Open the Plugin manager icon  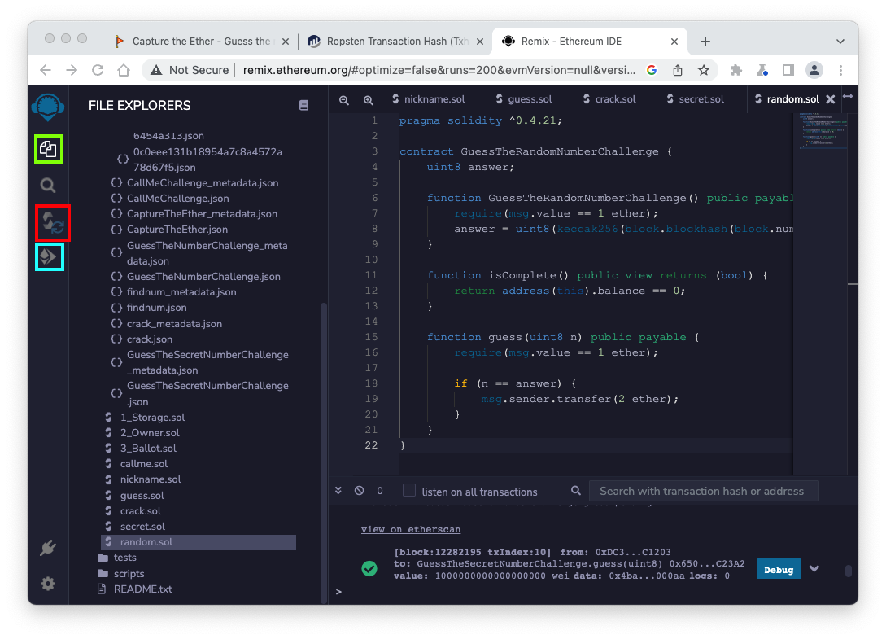[48, 548]
